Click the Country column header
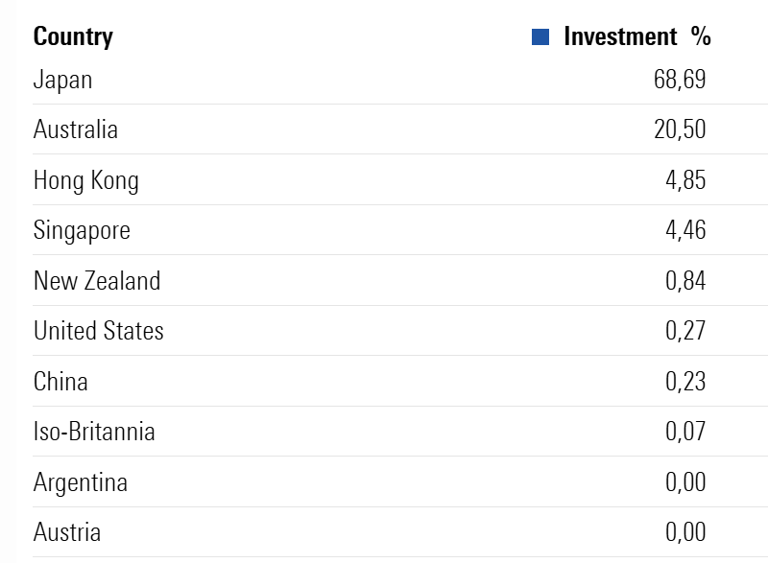This screenshot has width=768, height=563. point(73,37)
